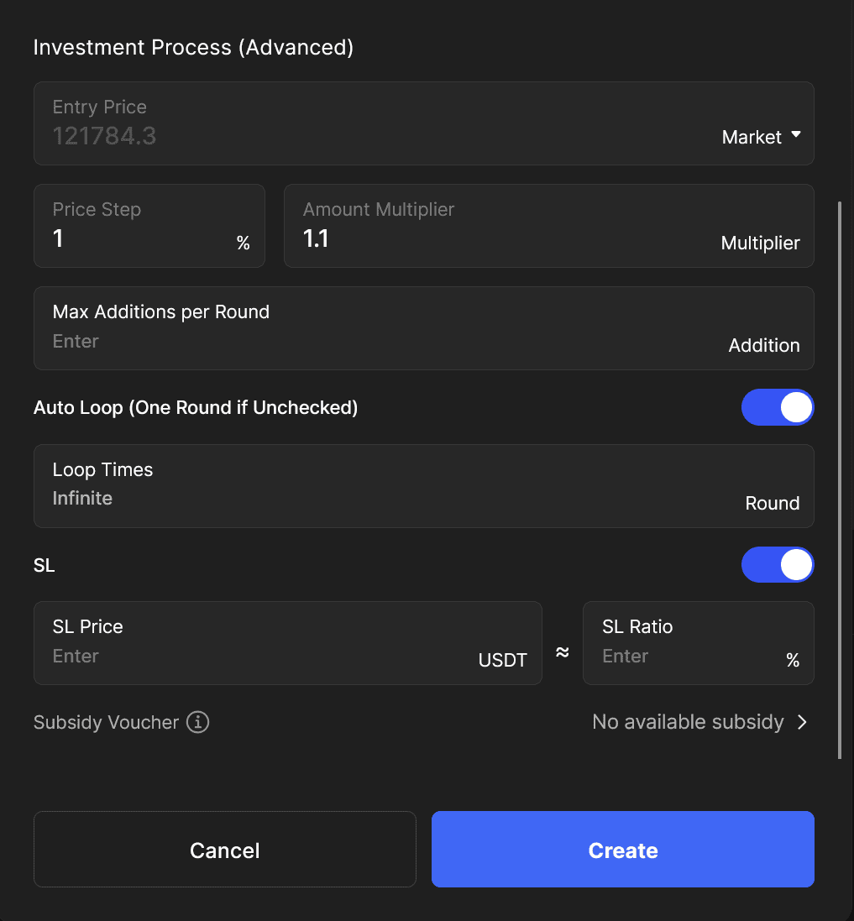Image resolution: width=854 pixels, height=921 pixels.
Task: Click the Market dropdown arrow icon
Action: coord(796,135)
